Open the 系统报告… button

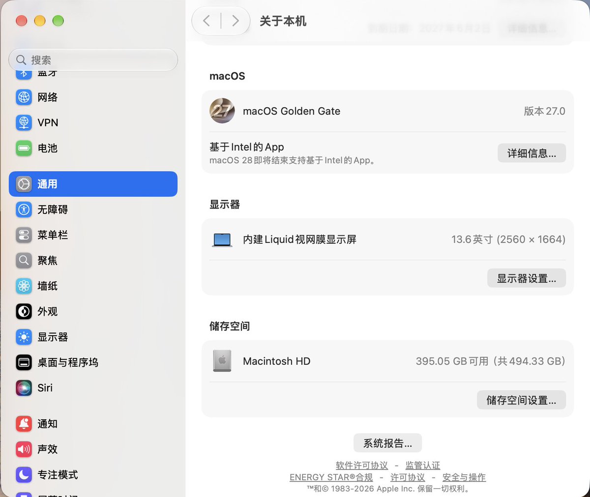[387, 443]
